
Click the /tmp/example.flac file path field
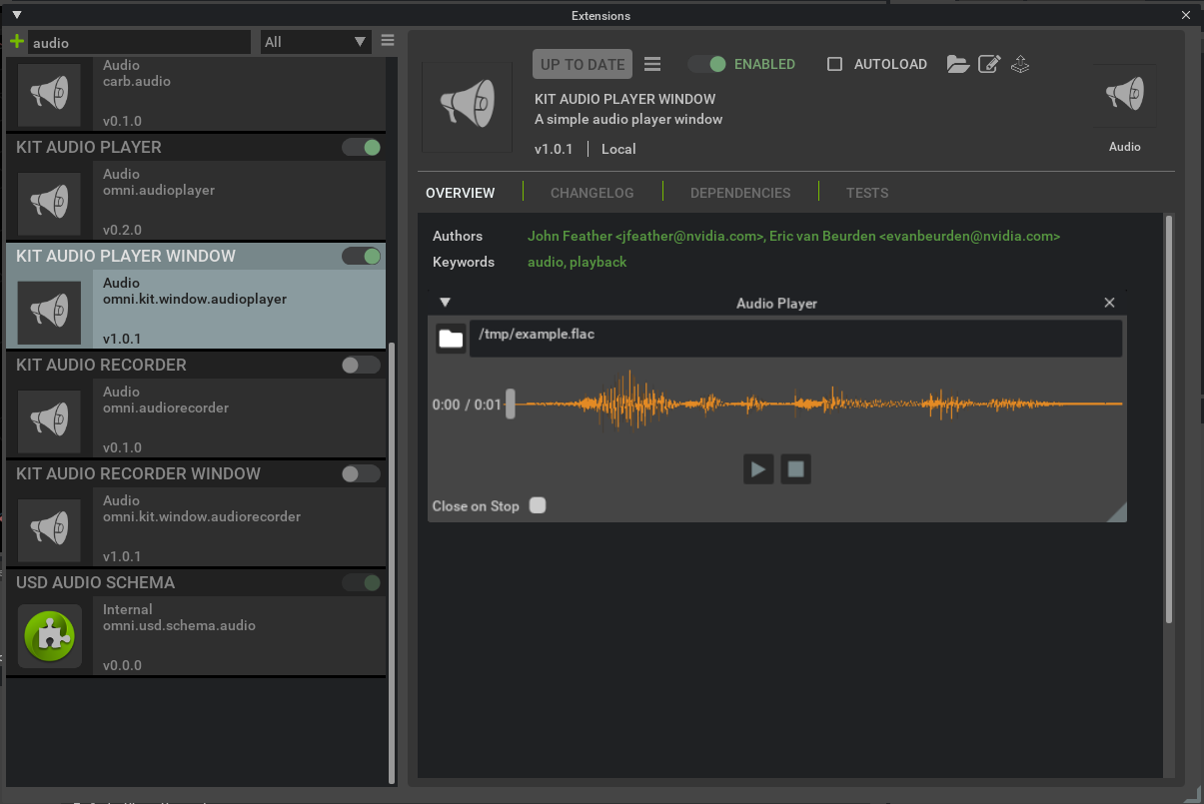795,339
